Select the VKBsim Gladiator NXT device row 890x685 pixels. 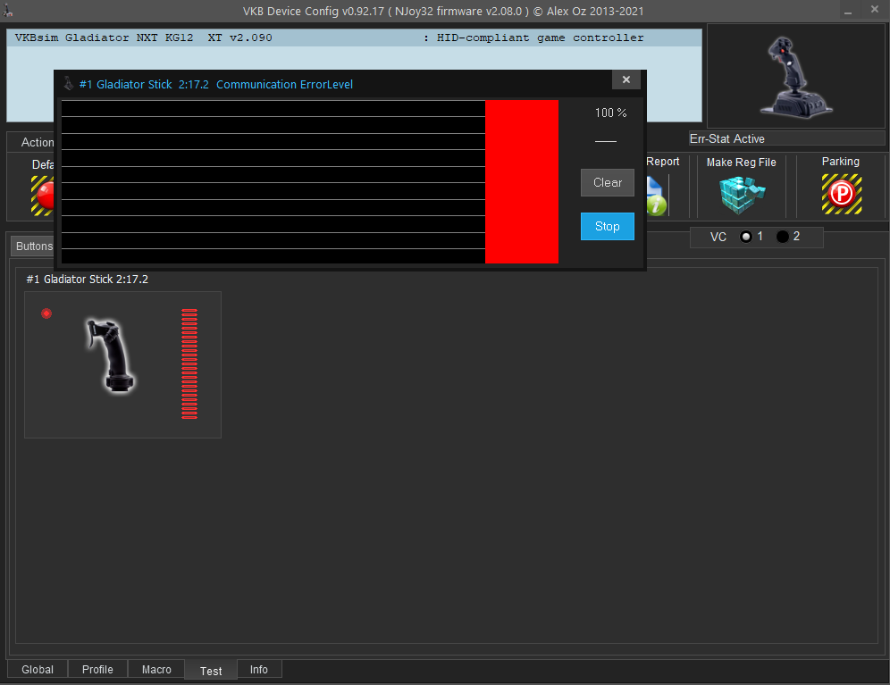[x=354, y=38]
